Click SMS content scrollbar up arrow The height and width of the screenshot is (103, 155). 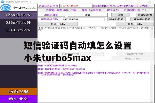152,28
